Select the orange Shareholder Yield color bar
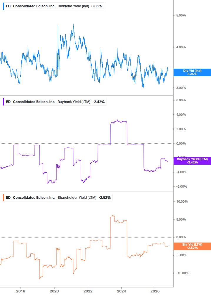Viewport: 211px width, 296px height. click(x=4, y=198)
